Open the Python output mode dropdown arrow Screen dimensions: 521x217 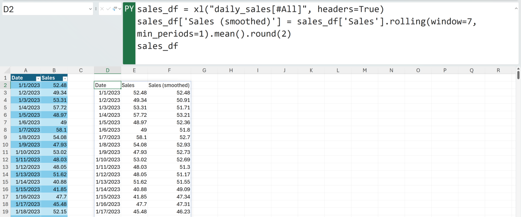(119, 9)
